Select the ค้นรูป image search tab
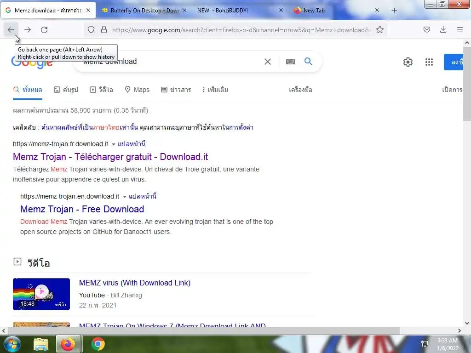The image size is (471, 353). pos(66,90)
